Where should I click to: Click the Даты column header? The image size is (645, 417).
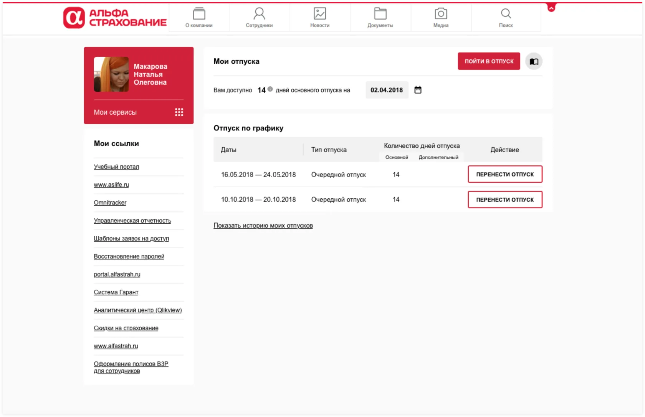pyautogui.click(x=228, y=150)
